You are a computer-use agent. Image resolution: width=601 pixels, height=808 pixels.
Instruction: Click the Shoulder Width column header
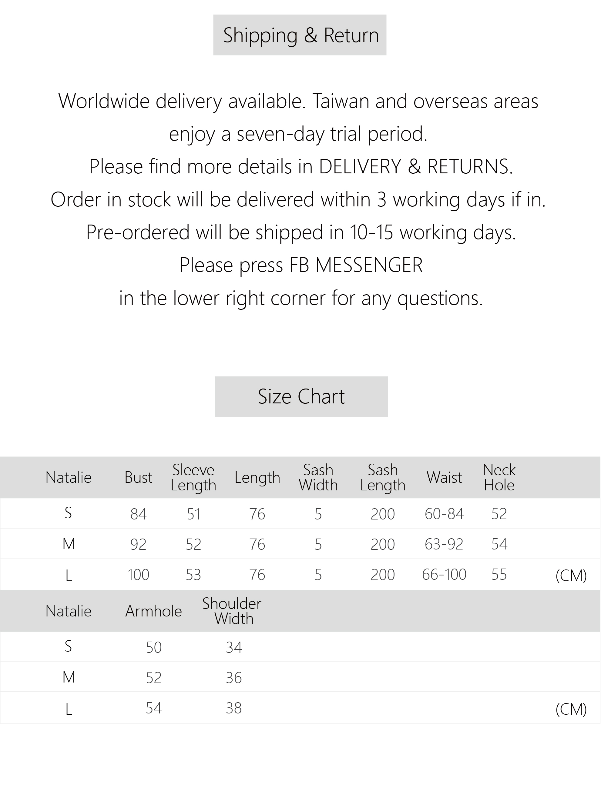(232, 611)
